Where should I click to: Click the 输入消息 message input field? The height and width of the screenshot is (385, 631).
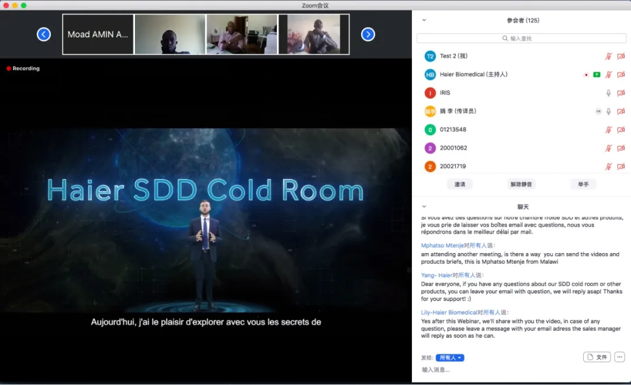click(467, 369)
